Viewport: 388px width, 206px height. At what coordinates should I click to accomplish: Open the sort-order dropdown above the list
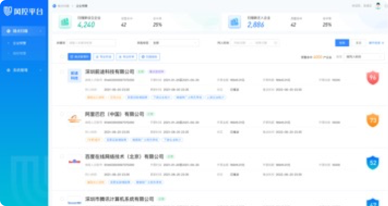[x=364, y=57]
